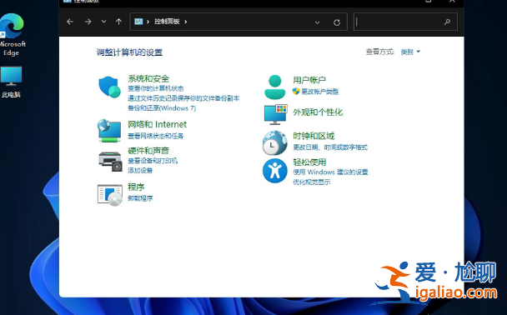
Task: Click the control panel icon in address bar
Action: 138,22
